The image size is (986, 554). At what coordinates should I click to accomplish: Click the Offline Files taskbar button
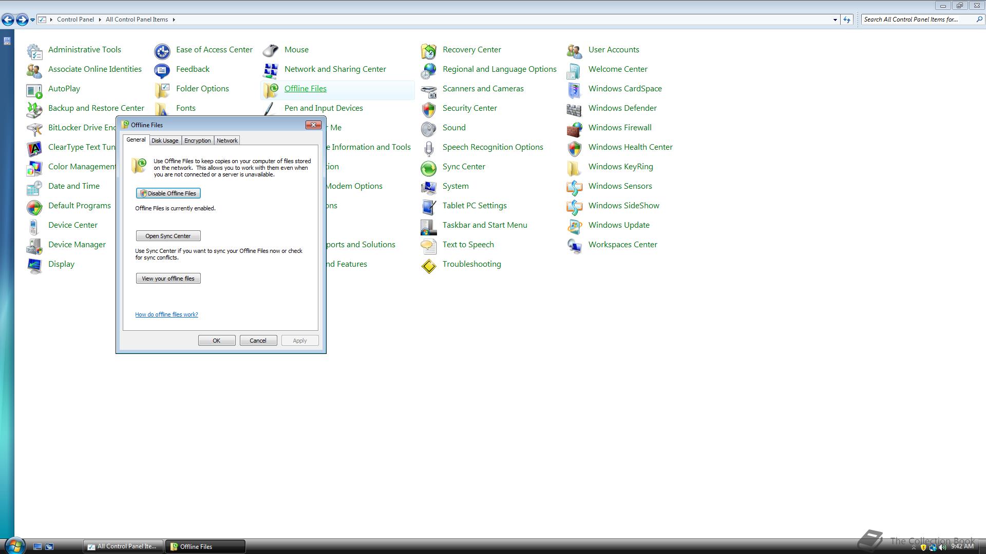click(206, 547)
